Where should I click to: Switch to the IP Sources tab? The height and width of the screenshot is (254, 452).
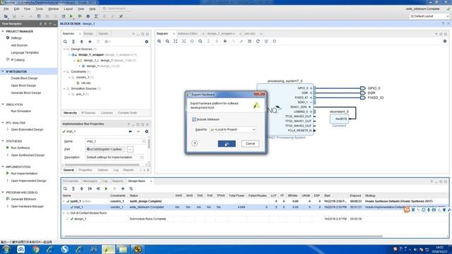click(88, 113)
